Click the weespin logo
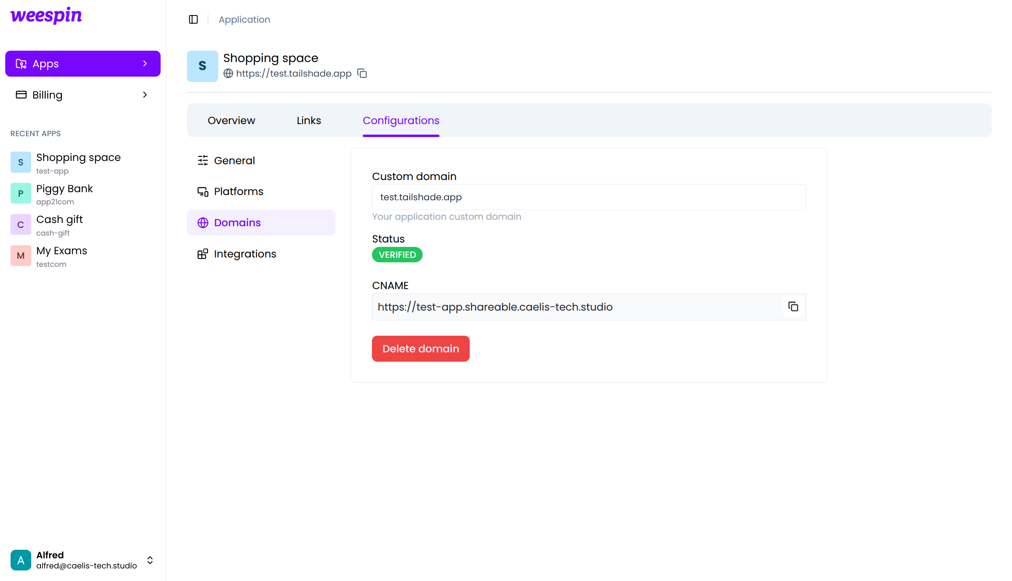 [x=46, y=15]
